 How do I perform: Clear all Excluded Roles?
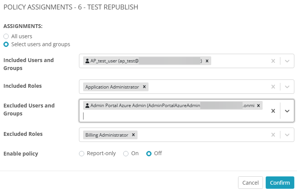pyautogui.click(x=273, y=135)
